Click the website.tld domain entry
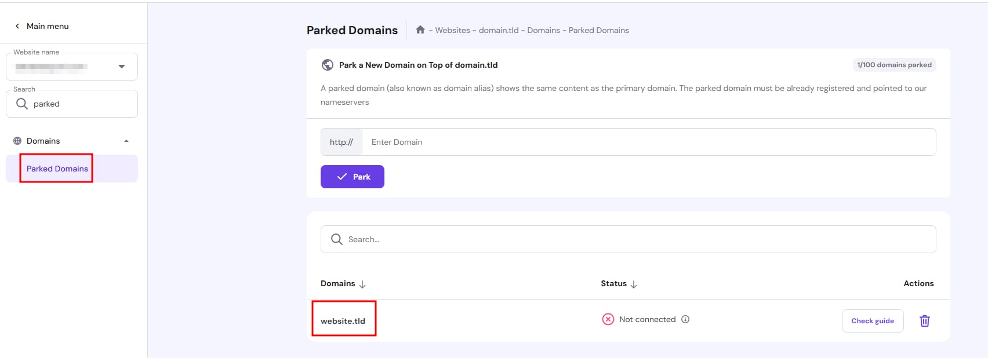988x358 pixels. [343, 321]
